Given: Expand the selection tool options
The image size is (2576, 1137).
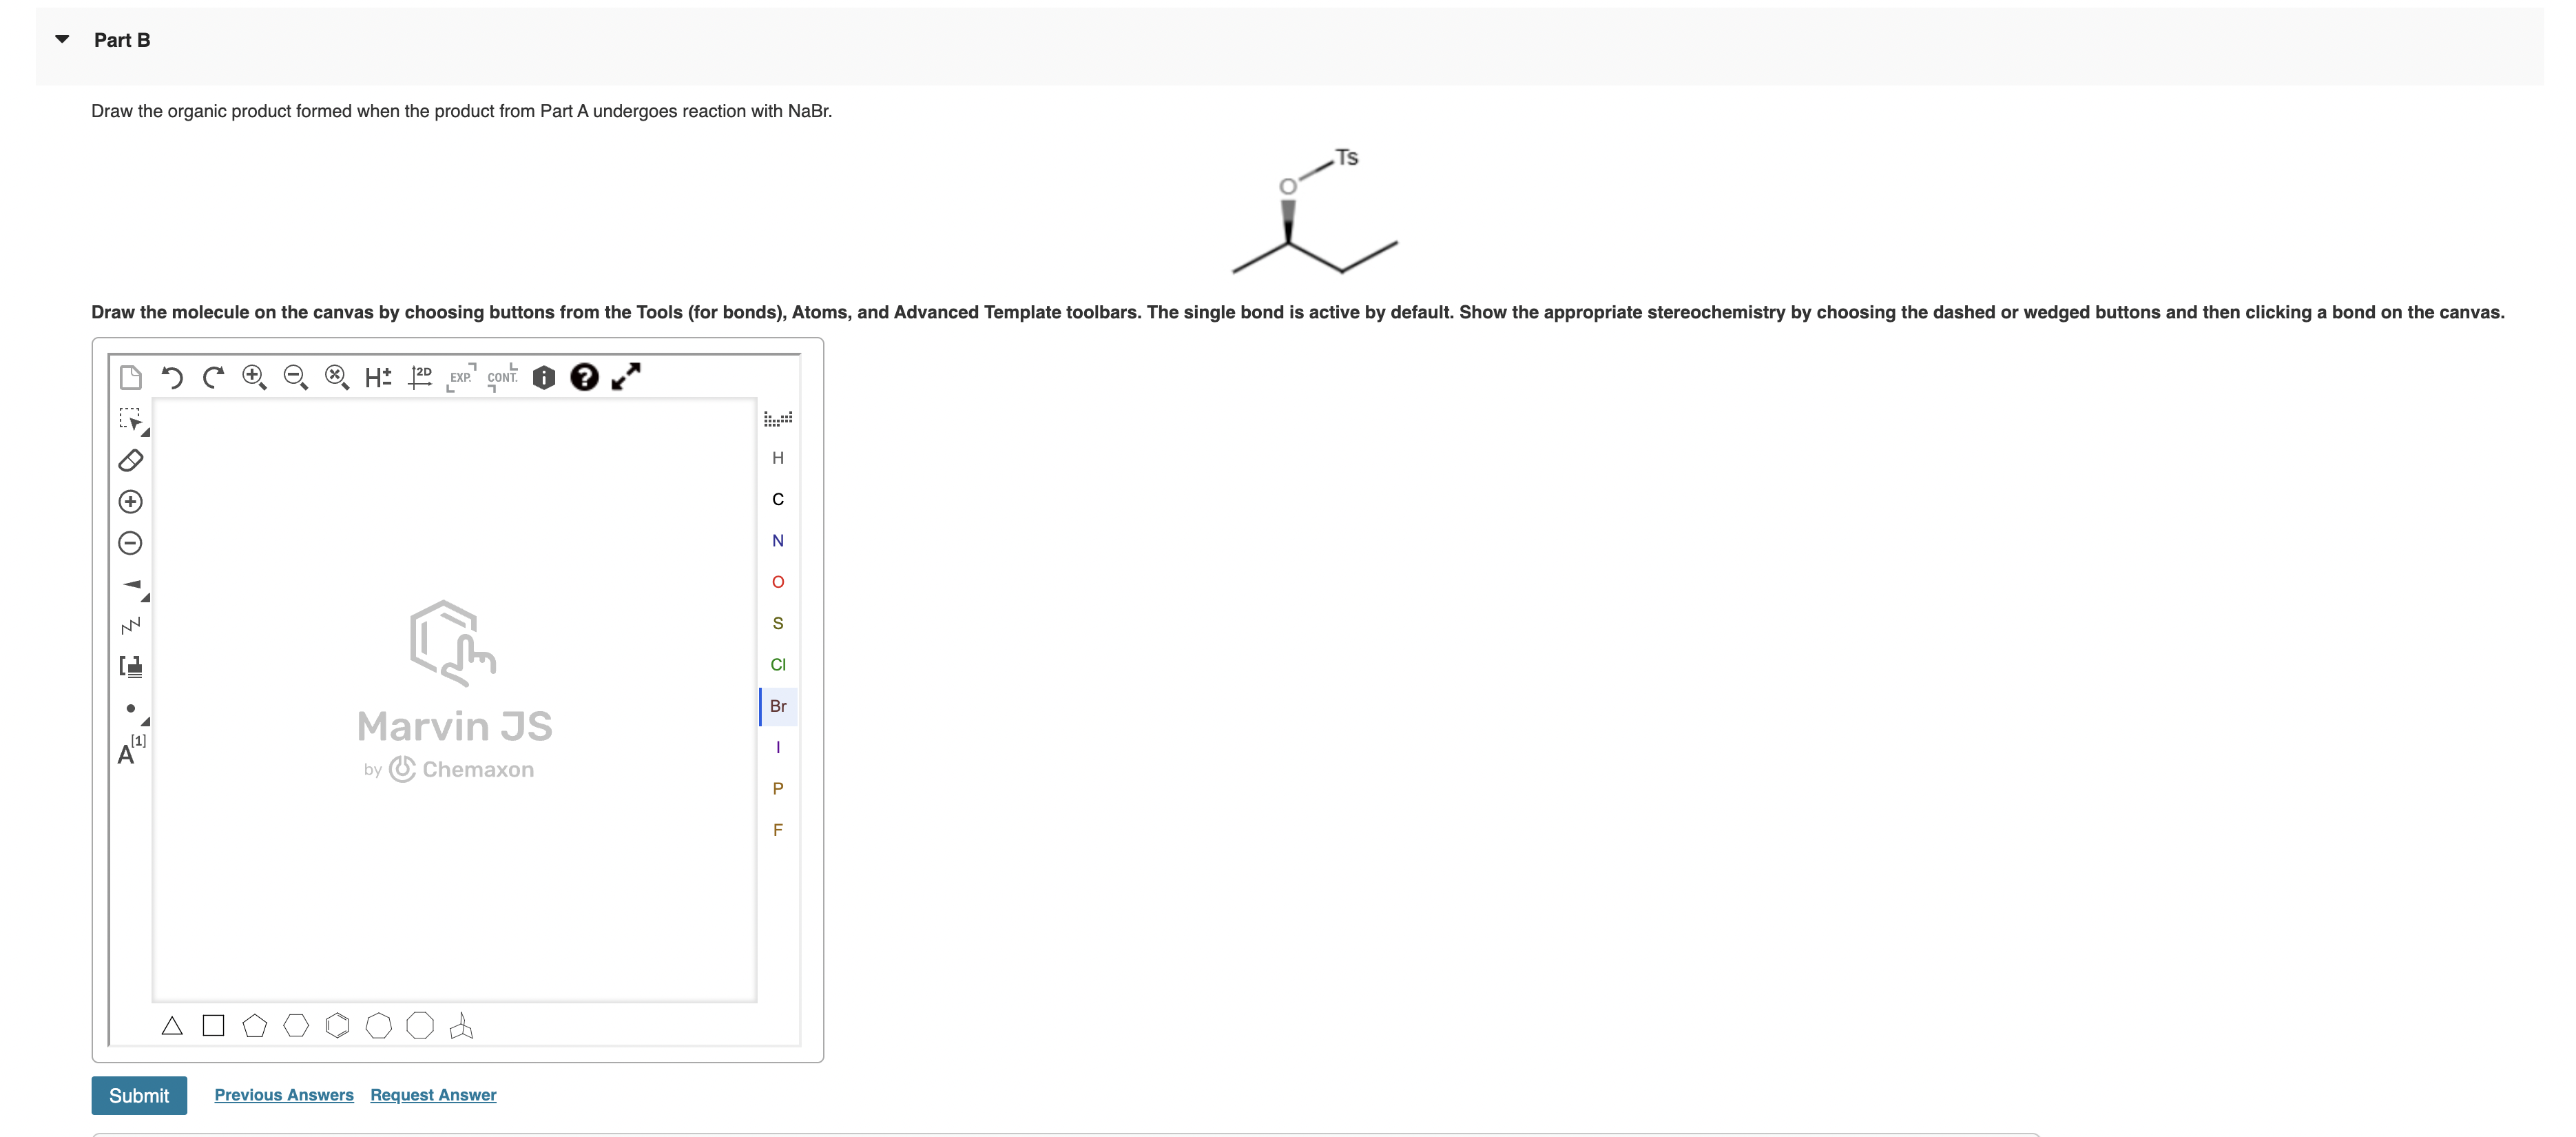Looking at the screenshot, I should click(145, 432).
